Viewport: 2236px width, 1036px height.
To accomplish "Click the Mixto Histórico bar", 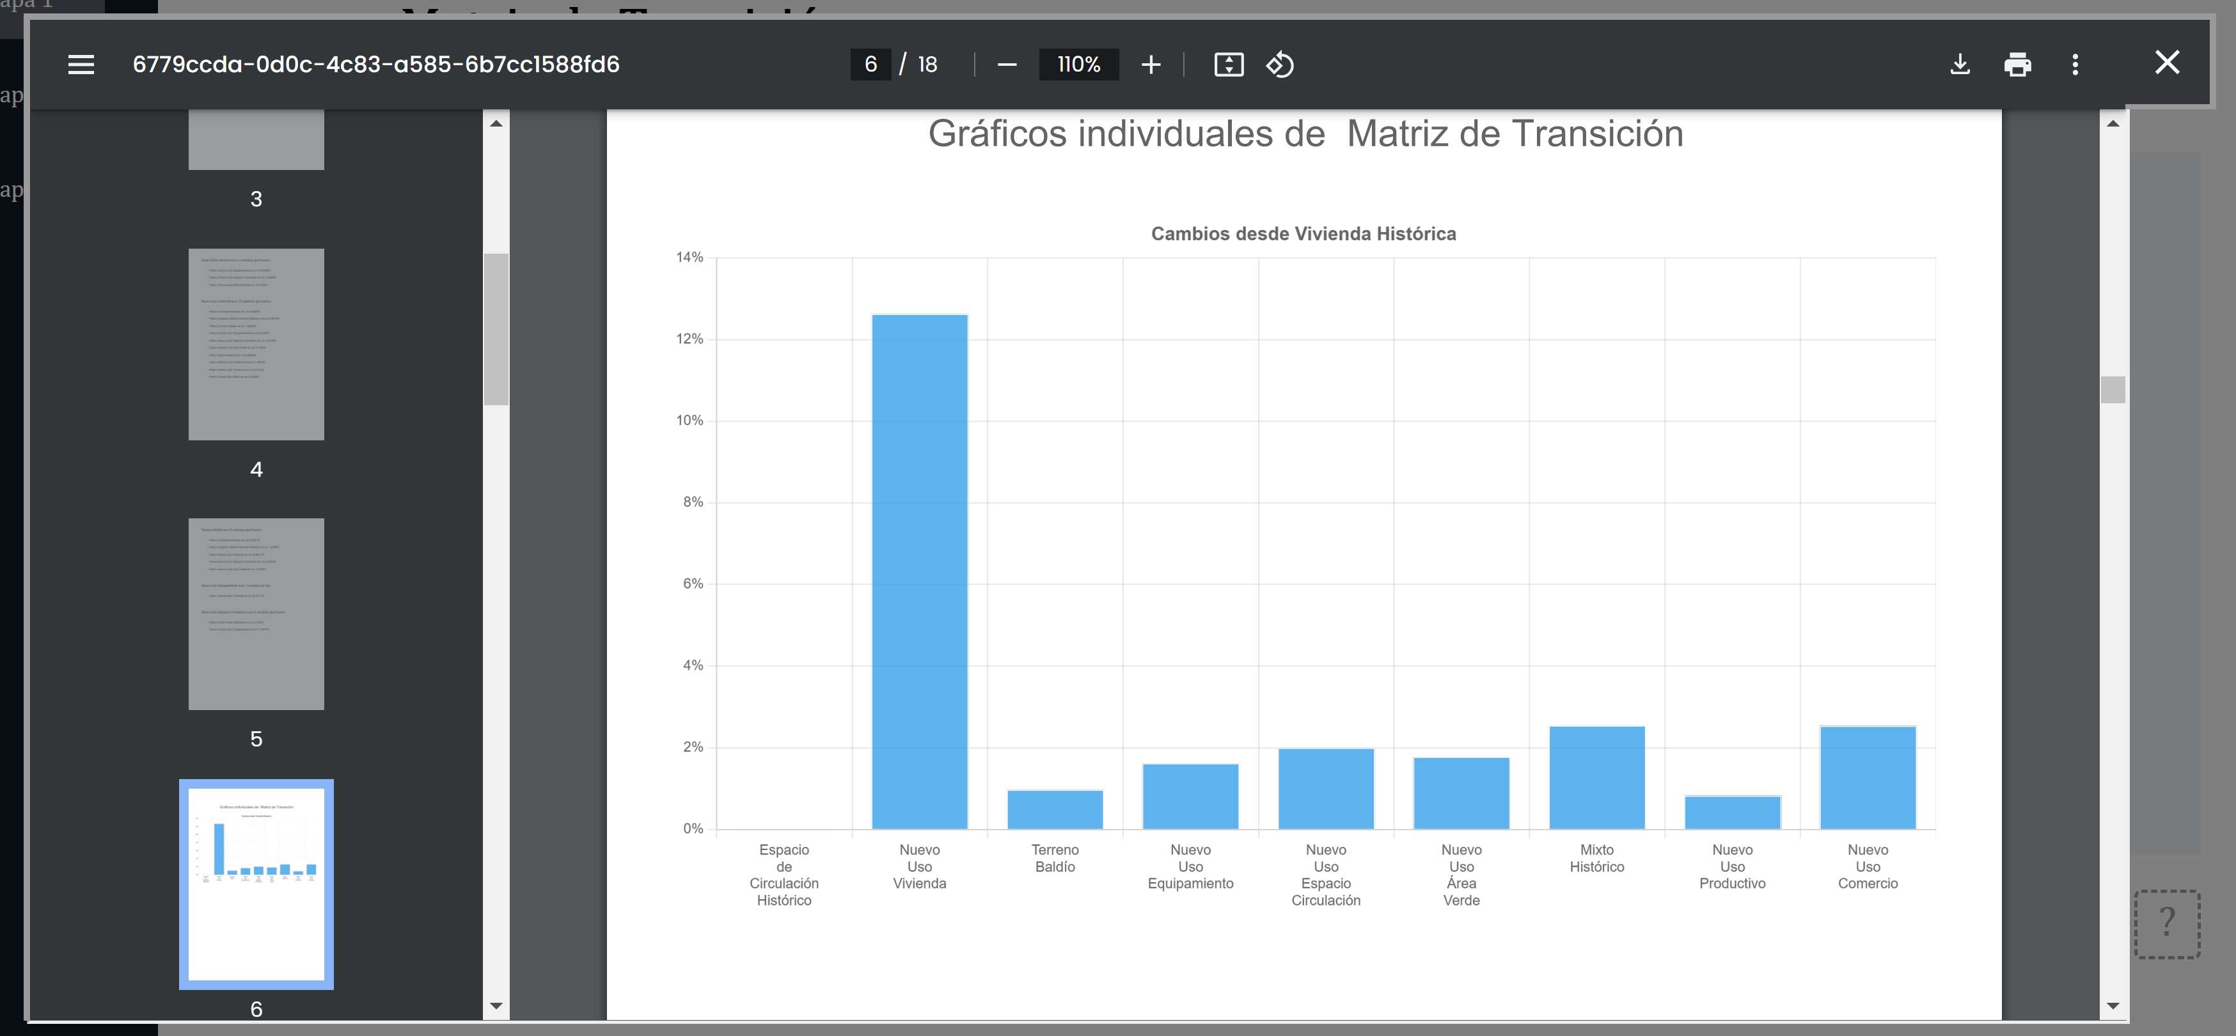I will [x=1596, y=777].
